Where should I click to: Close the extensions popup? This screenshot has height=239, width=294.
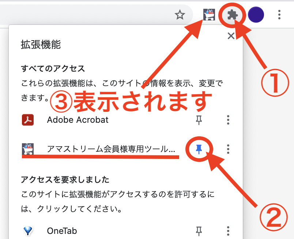click(231, 36)
